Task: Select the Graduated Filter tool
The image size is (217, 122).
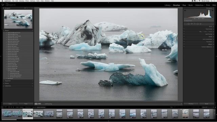Action: click(x=195, y=24)
